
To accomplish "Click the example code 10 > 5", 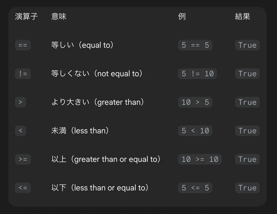I will [x=195, y=102].
